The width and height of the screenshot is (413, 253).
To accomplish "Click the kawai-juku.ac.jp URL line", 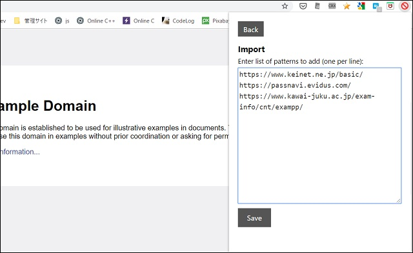I will coord(307,102).
